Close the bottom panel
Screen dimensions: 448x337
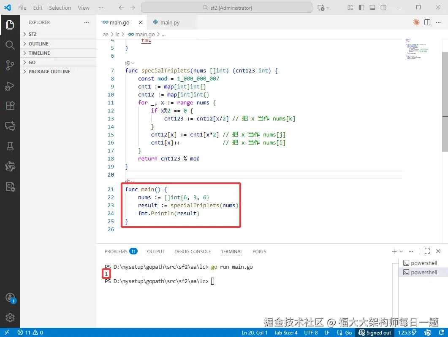tap(438, 251)
